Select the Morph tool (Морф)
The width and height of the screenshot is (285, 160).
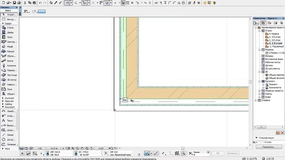pyautogui.click(x=9, y=47)
